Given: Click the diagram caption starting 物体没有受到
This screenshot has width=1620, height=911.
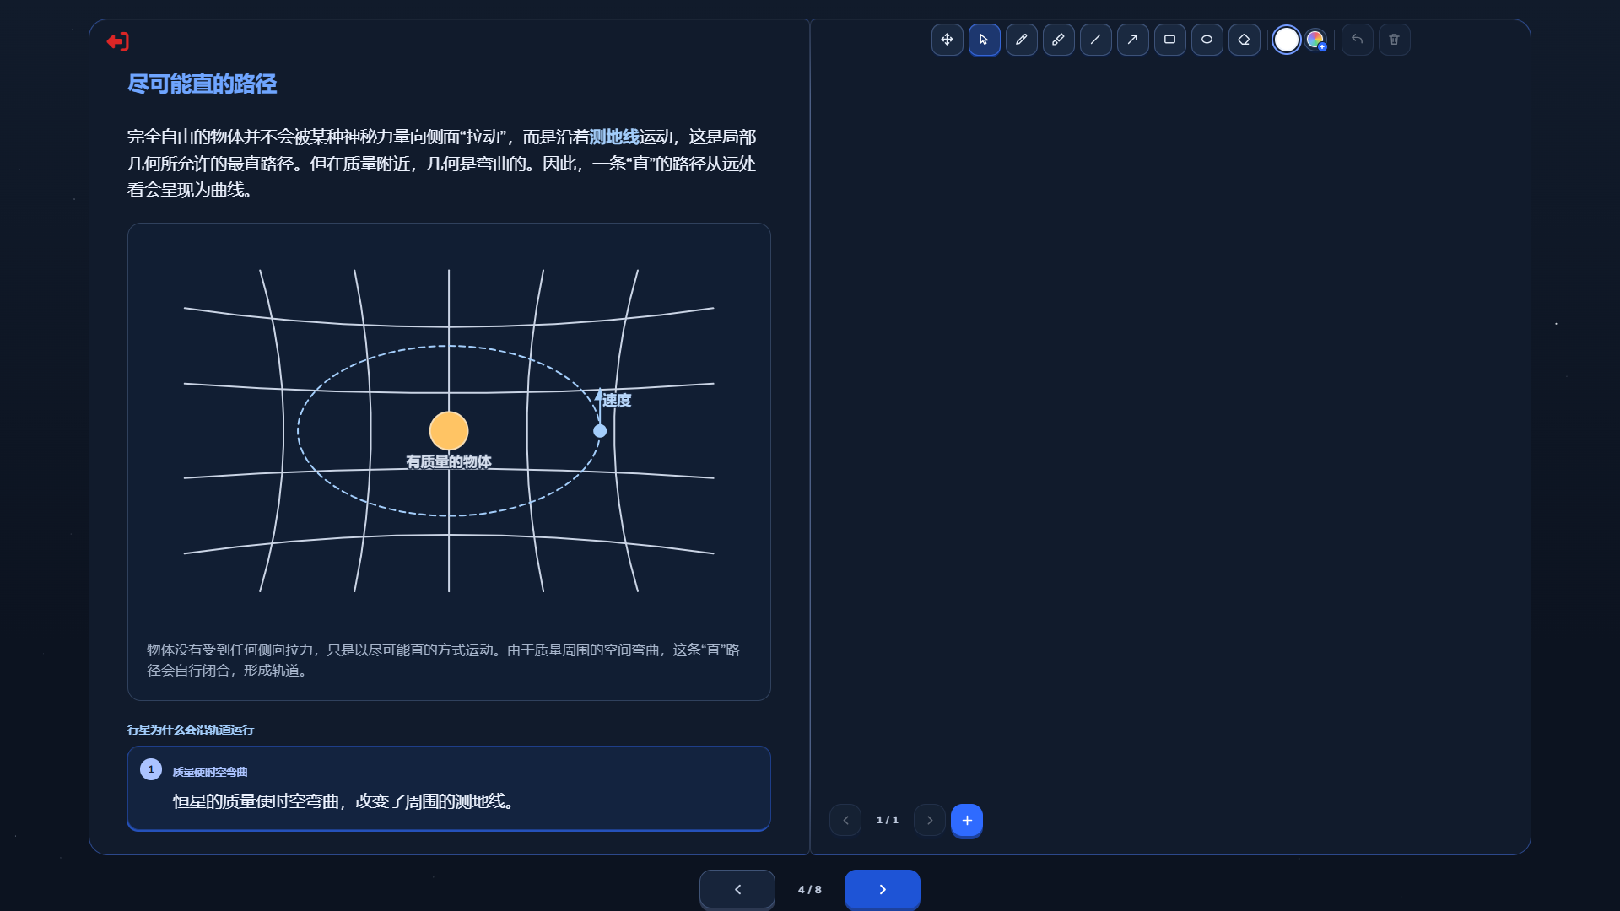Looking at the screenshot, I should point(443,660).
